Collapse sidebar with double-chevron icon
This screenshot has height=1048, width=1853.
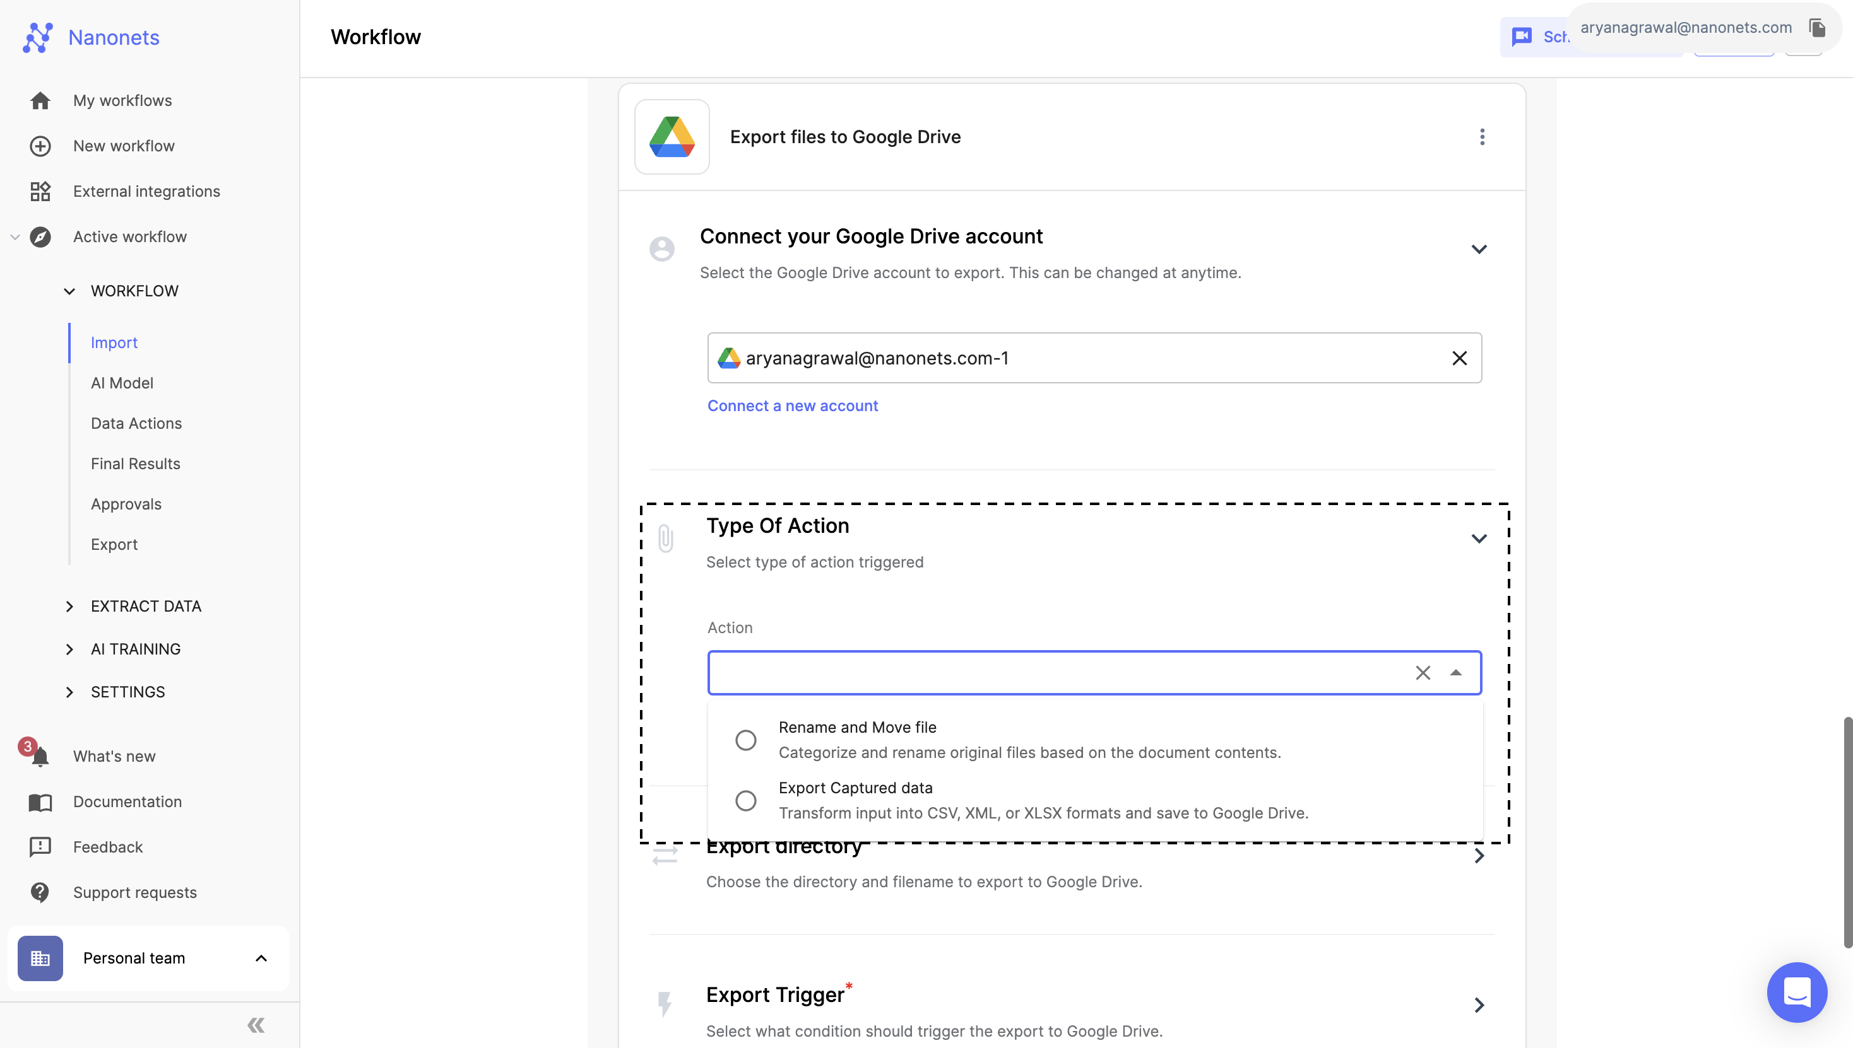(256, 1025)
